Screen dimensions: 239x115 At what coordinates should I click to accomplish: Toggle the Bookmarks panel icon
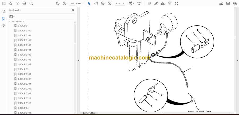(x=3, y=19)
